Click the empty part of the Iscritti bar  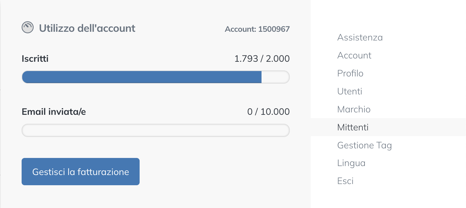(275, 77)
